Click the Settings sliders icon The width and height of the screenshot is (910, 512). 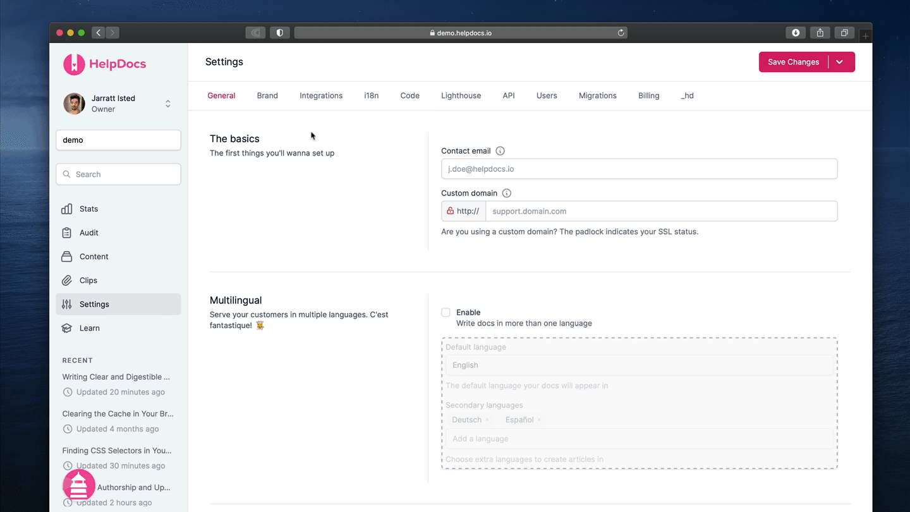(x=67, y=304)
